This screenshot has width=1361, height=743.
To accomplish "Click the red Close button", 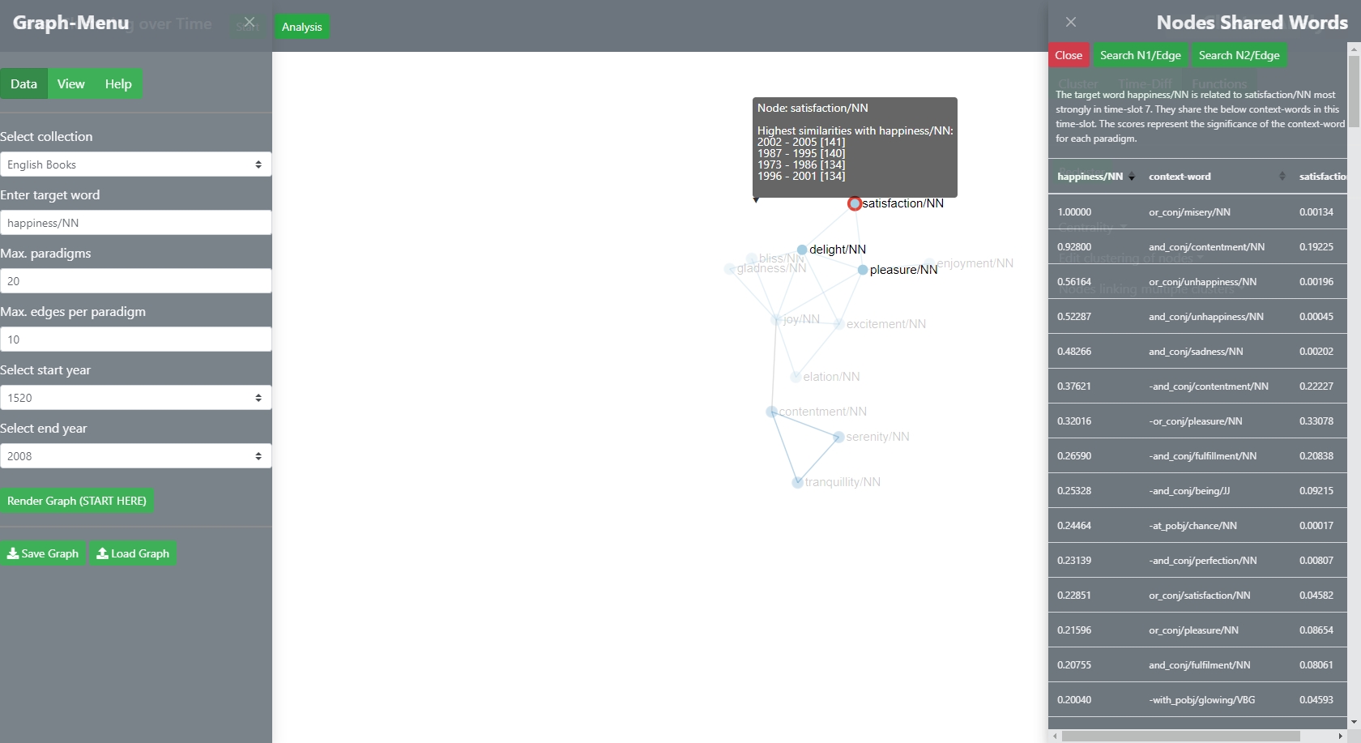I will pos(1069,55).
